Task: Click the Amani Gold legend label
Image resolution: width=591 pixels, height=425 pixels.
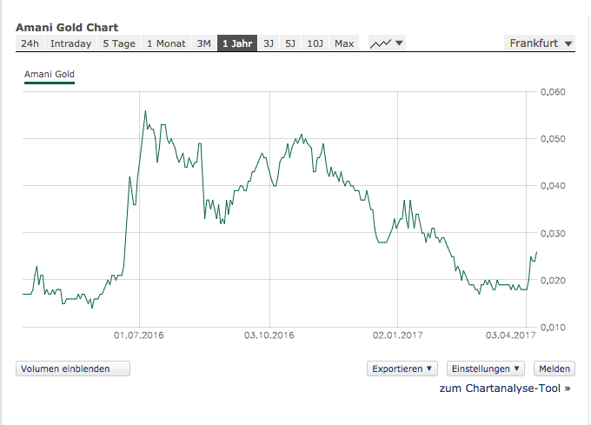Action: point(50,74)
